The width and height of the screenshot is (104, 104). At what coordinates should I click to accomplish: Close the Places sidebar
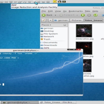[x=65, y=25]
